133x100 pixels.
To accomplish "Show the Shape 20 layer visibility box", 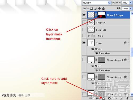I will click(x=84, y=22).
